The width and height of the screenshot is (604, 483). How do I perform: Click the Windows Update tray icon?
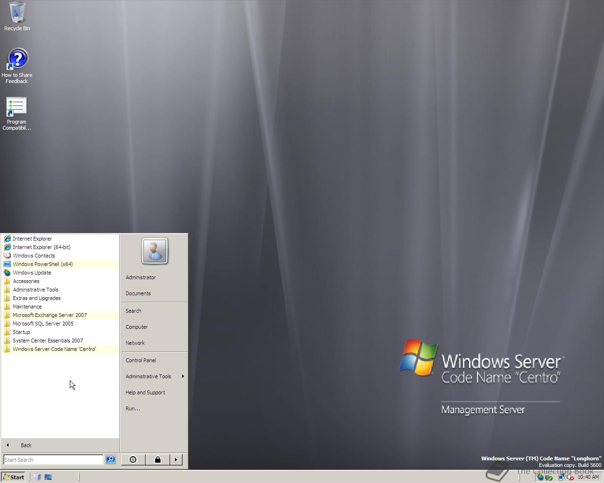click(x=540, y=477)
